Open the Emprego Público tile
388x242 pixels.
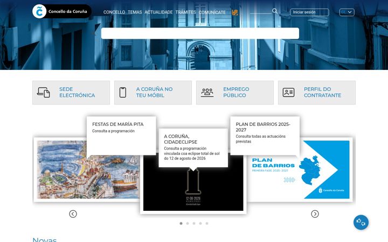coord(235,92)
